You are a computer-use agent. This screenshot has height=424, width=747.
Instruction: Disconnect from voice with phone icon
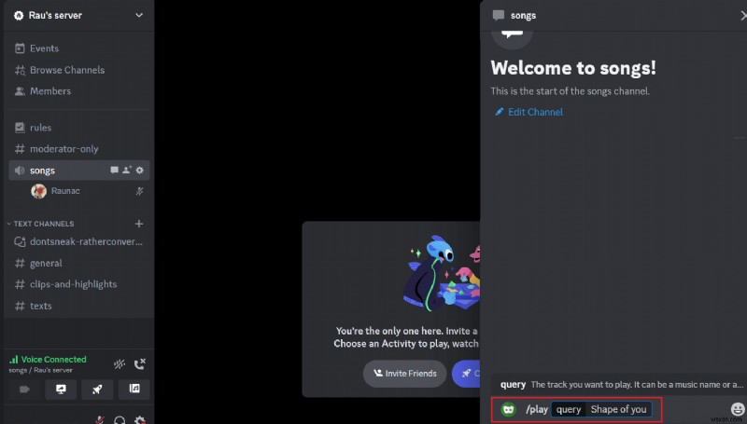pyautogui.click(x=139, y=364)
